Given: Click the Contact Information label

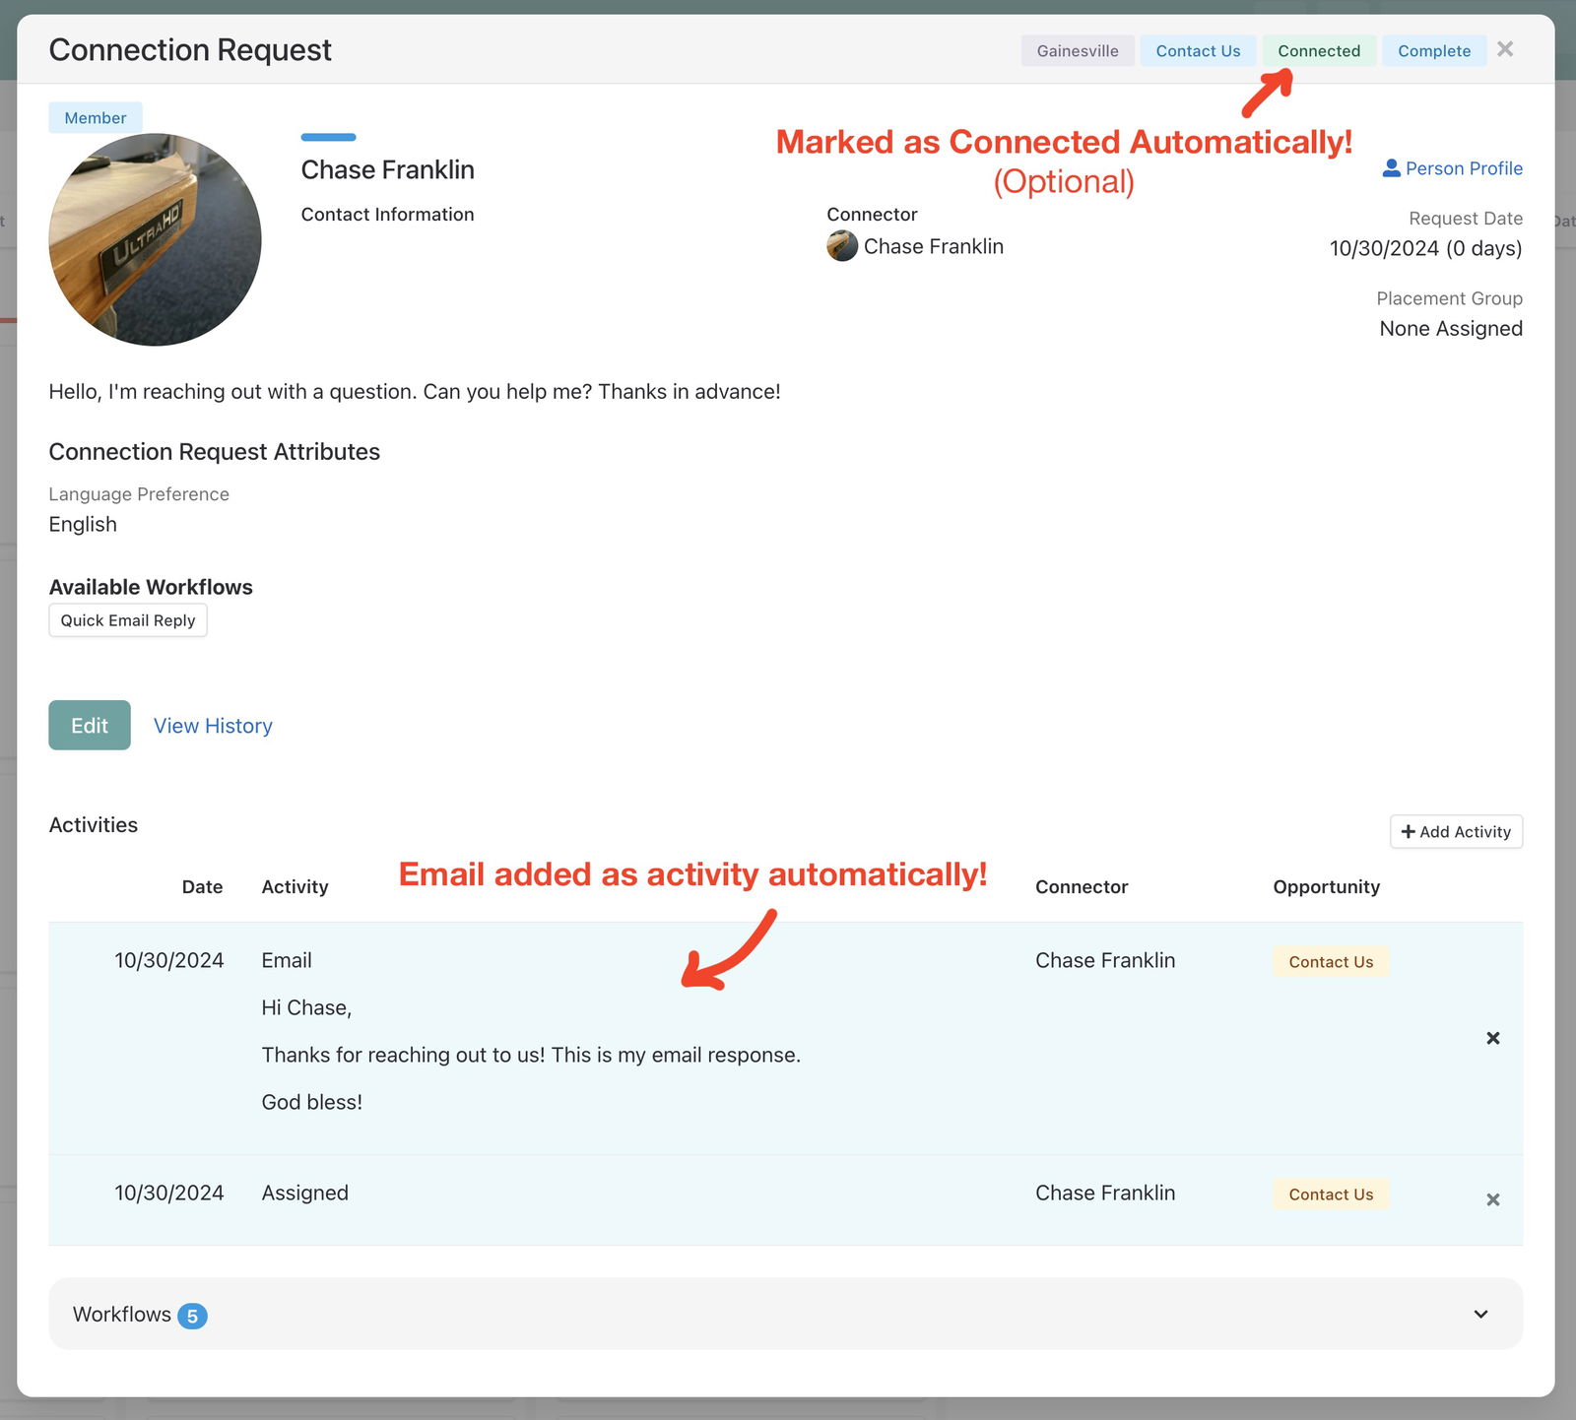Looking at the screenshot, I should [x=387, y=215].
